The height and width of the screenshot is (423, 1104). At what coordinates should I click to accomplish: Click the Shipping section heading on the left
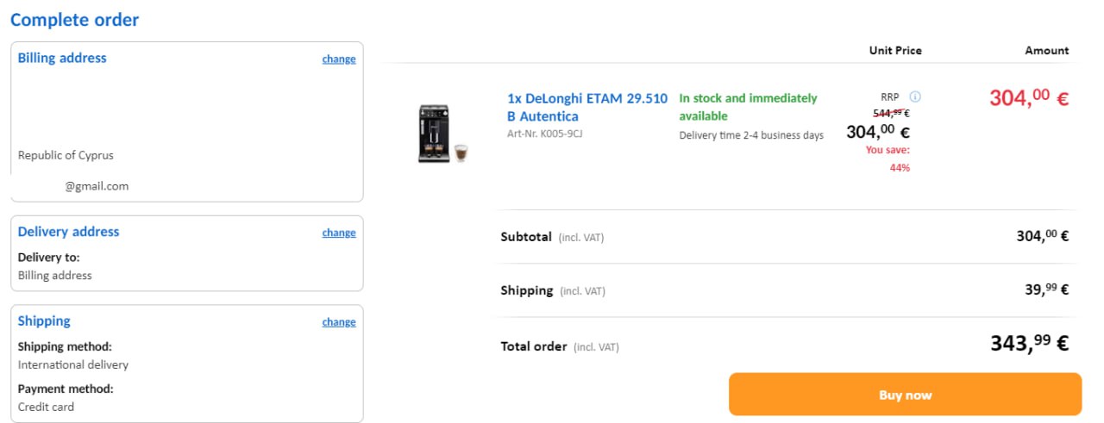[44, 321]
